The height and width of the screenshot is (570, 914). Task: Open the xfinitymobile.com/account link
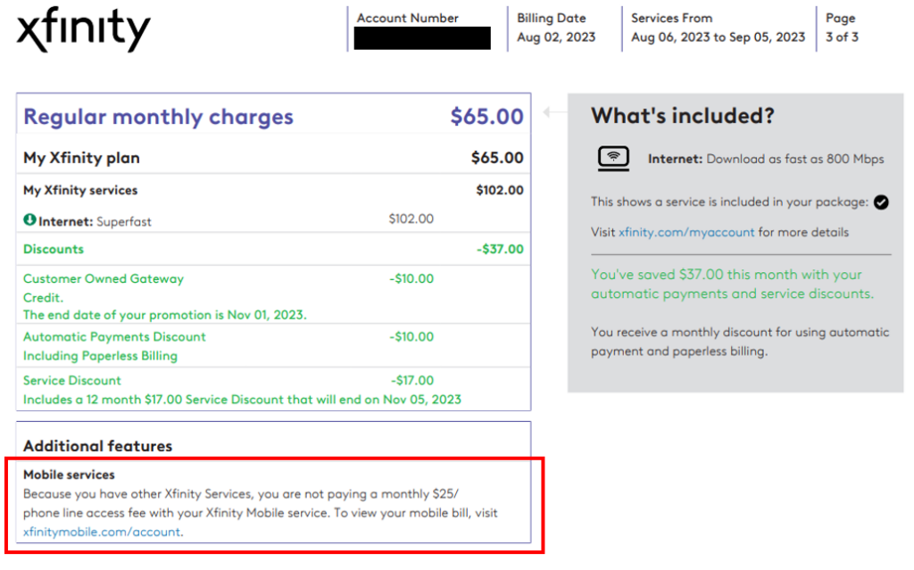(x=102, y=532)
